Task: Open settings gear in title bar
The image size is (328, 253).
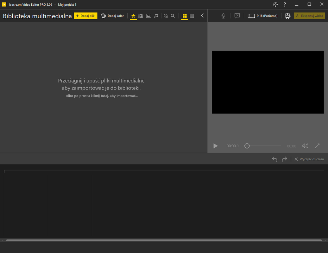Action: pyautogui.click(x=275, y=4)
